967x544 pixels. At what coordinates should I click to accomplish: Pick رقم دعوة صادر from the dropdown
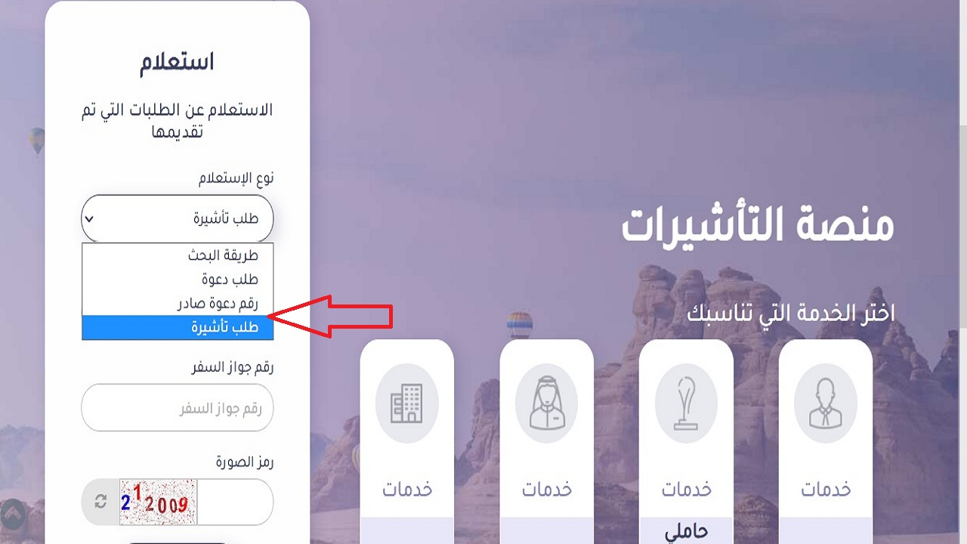pyautogui.click(x=177, y=304)
